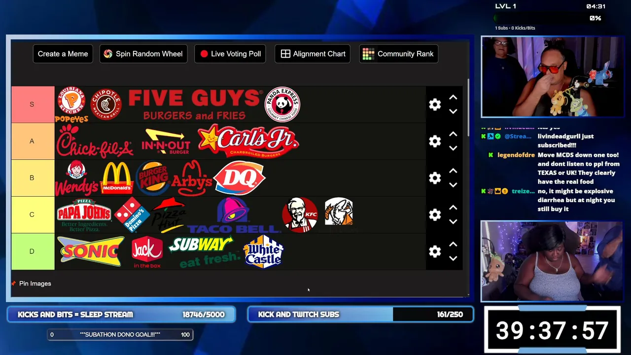Click the LVL 1 level indicator
Viewport: 631px width, 355px height.
coord(505,6)
